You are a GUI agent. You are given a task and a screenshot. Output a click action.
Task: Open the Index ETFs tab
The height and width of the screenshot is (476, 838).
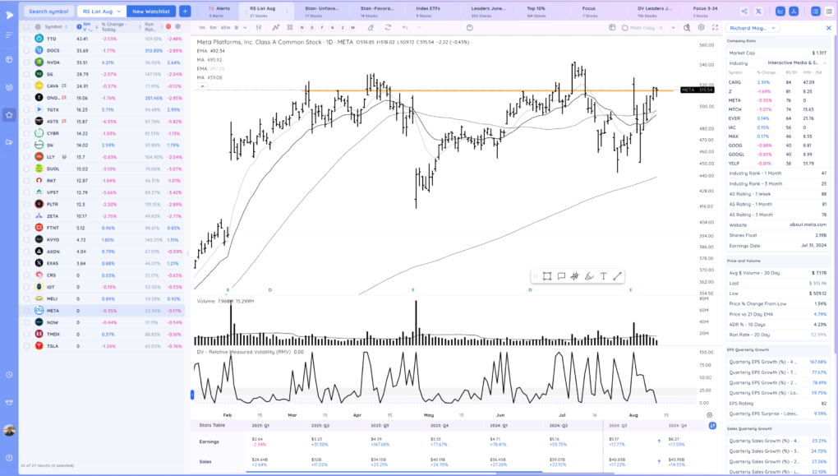428,12
